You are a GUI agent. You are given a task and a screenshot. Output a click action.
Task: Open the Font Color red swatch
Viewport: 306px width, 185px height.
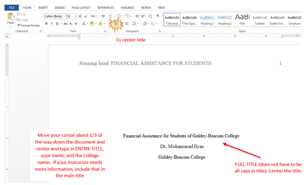pyautogui.click(x=100, y=24)
